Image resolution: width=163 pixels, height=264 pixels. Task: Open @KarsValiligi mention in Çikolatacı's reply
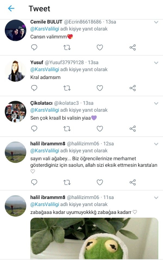pyautogui.click(x=45, y=110)
